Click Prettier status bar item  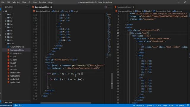[x=180, y=106]
